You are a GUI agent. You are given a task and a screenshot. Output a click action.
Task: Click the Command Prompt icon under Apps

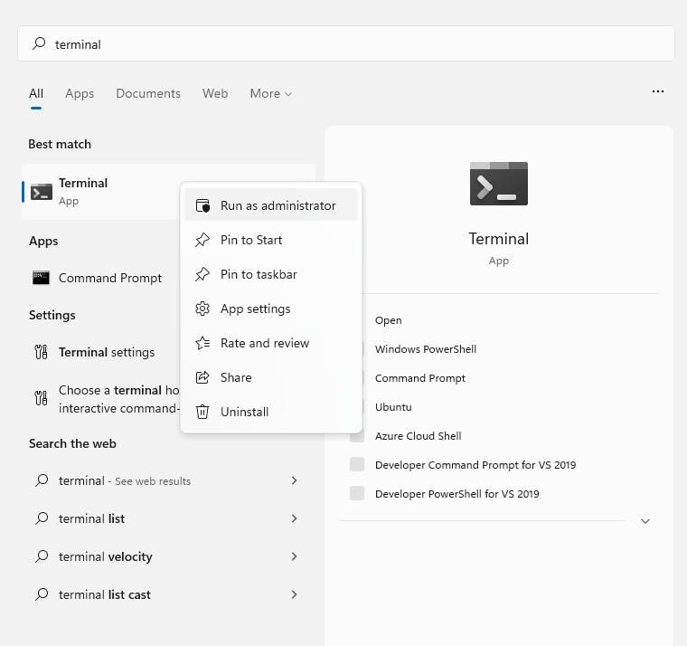[x=41, y=278]
